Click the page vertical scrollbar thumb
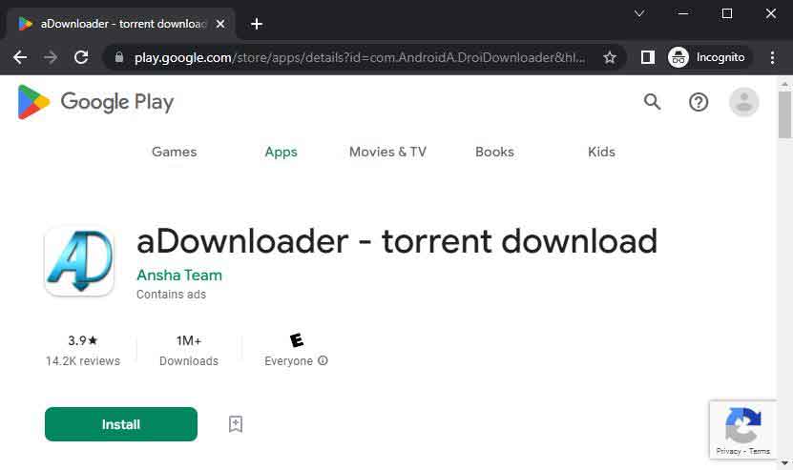Screen dimensions: 793x470 tap(784, 113)
